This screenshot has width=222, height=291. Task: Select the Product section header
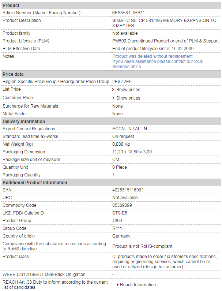click(111, 5)
